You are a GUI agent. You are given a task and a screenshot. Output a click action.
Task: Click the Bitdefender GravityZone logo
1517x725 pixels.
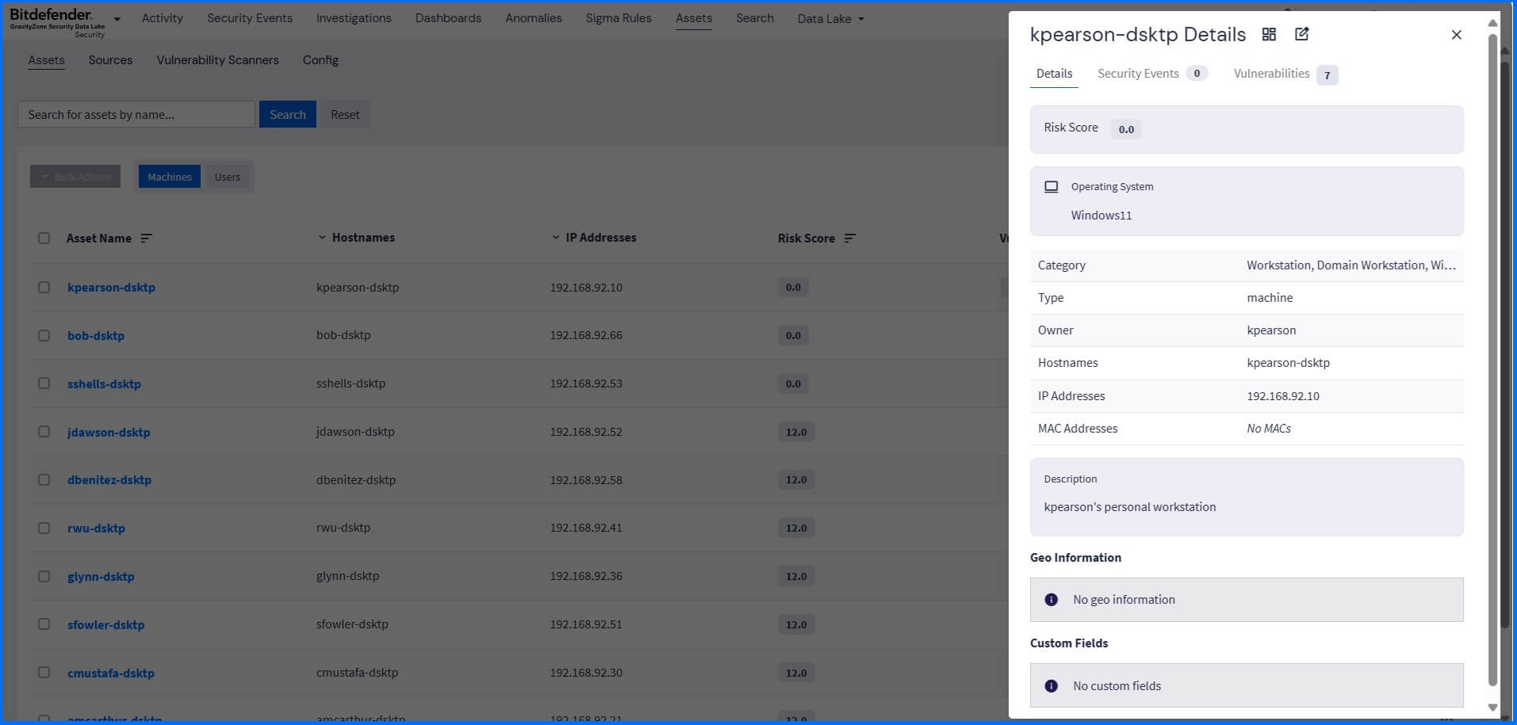click(57, 20)
